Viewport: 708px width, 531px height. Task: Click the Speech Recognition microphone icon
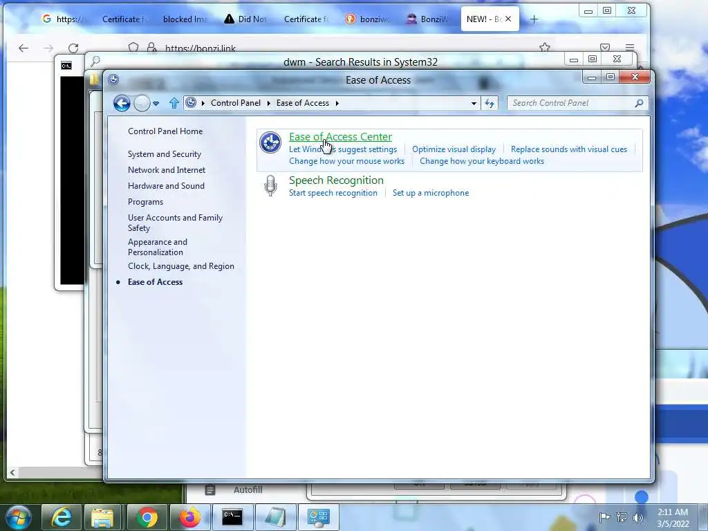click(x=270, y=185)
